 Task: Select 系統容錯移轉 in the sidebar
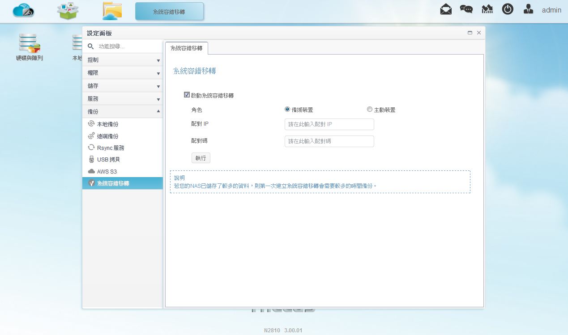click(123, 183)
